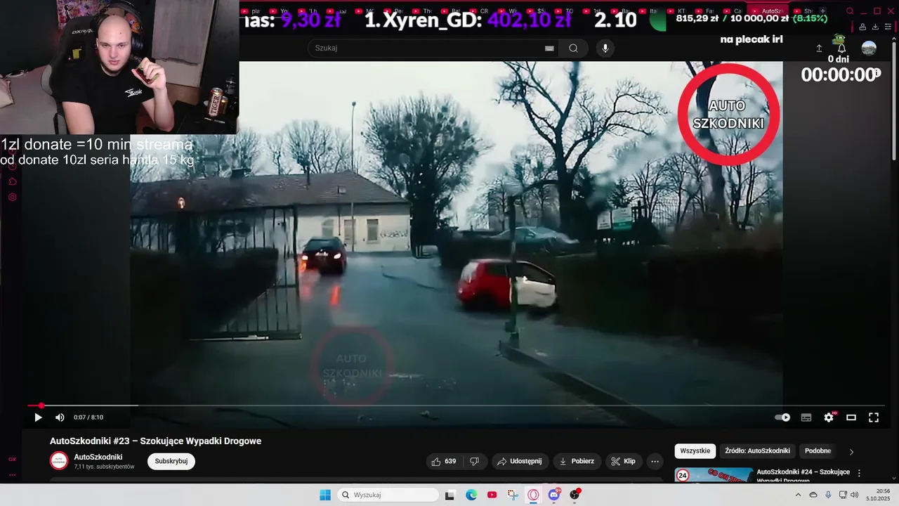Viewport: 899px width, 506px height.
Task: Open the AutoSzkodniki channel avatar
Action: point(59,461)
